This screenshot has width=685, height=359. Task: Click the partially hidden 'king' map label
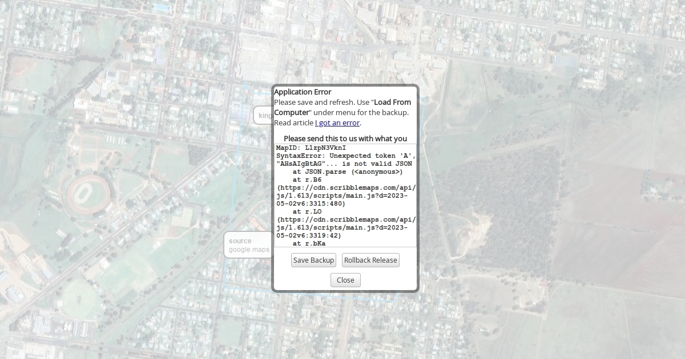point(264,115)
